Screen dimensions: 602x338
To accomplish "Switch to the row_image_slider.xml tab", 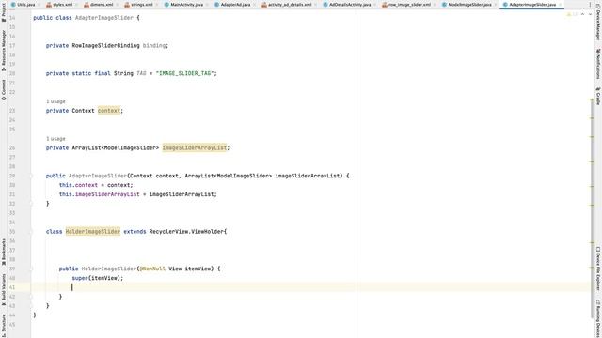I will 409,4.
